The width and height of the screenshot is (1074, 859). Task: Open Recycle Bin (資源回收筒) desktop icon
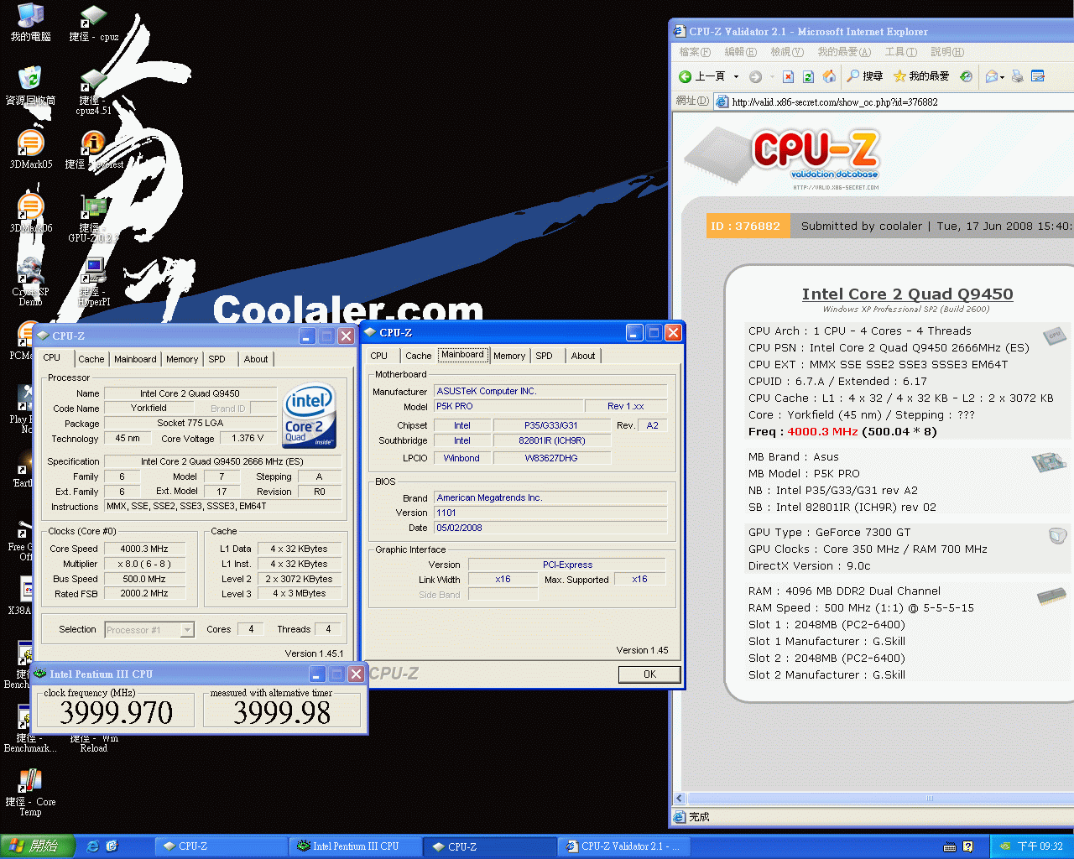point(30,86)
